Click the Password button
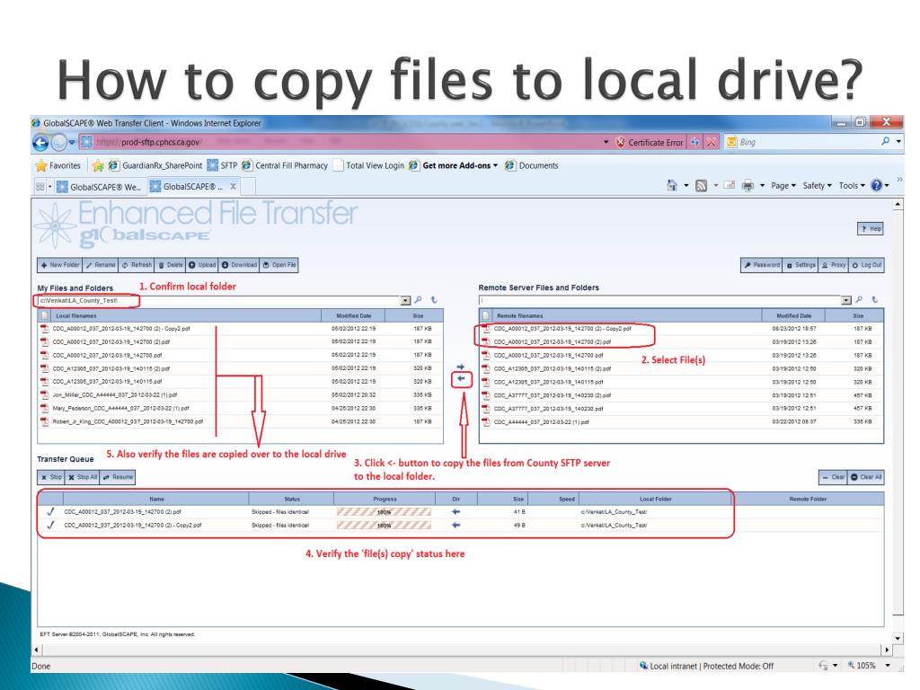This screenshot has width=920, height=690. coord(762,265)
